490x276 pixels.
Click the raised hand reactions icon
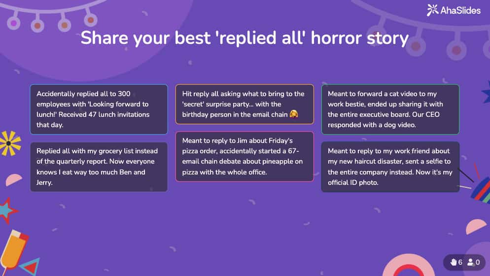click(453, 262)
